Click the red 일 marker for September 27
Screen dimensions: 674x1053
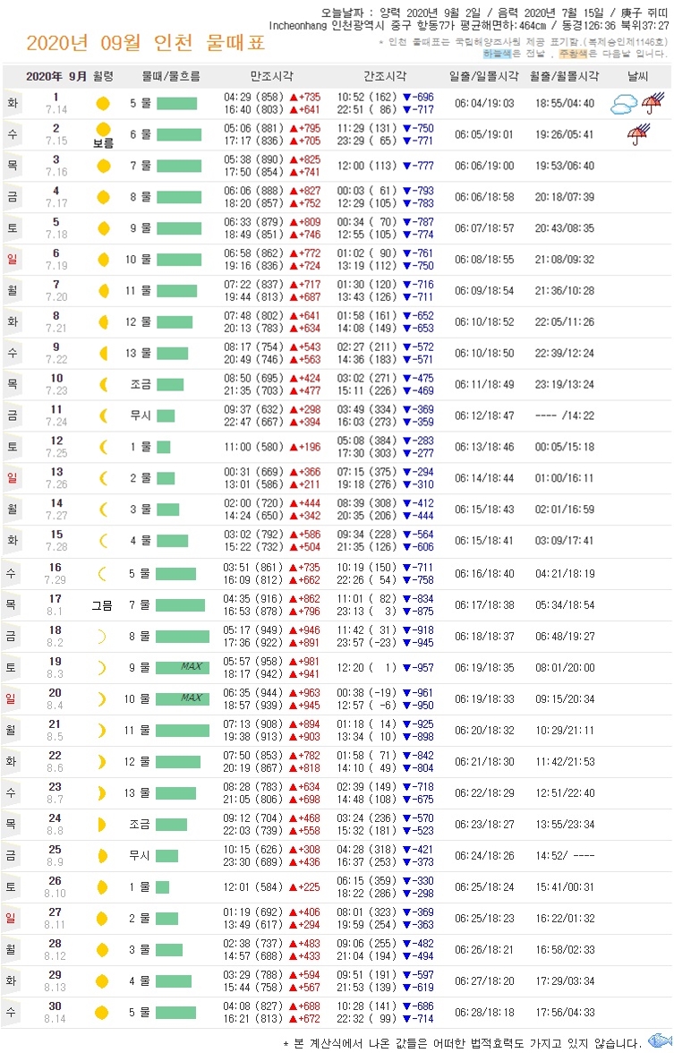(x=11, y=918)
